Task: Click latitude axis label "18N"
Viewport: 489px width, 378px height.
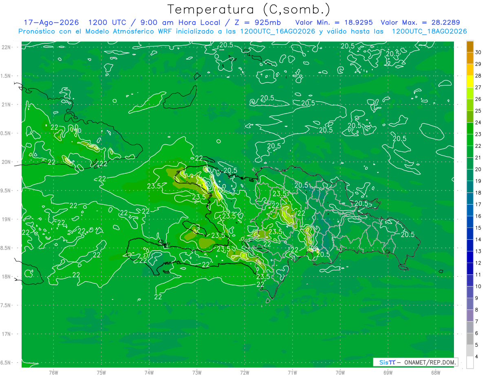Action: 7,276
